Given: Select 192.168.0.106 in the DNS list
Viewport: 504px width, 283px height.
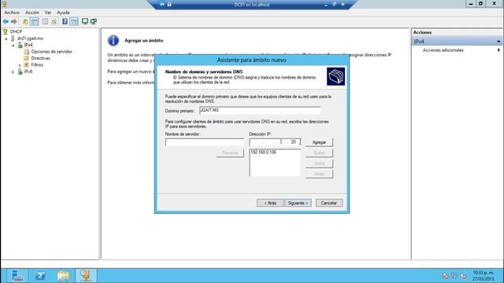Looking at the screenshot, I should click(263, 152).
